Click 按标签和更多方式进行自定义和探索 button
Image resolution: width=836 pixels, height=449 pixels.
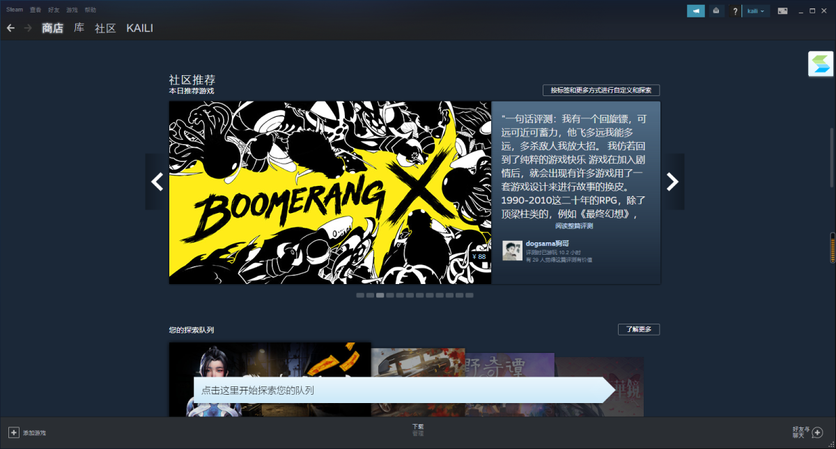(x=601, y=90)
